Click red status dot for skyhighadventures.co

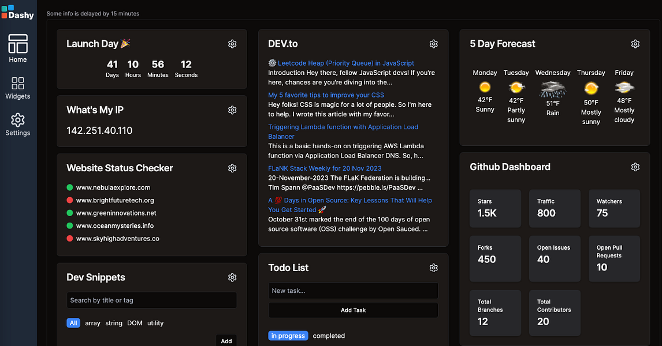(70, 238)
